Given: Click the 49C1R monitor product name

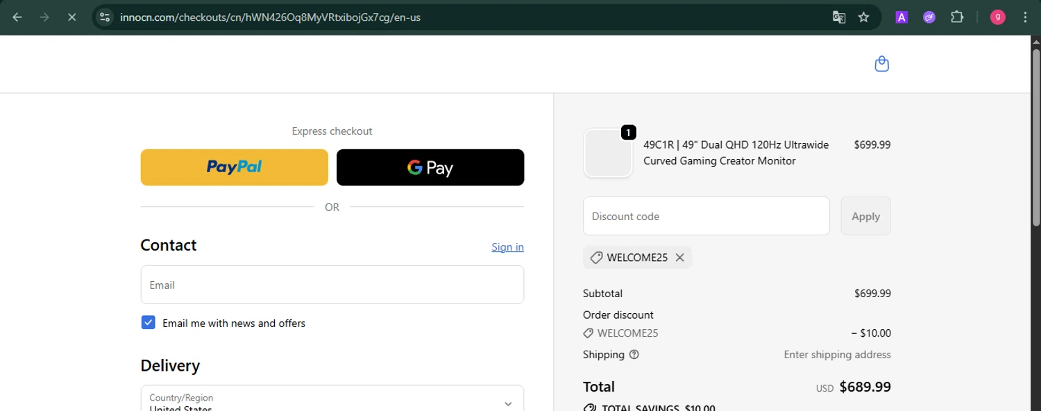Looking at the screenshot, I should pos(736,153).
